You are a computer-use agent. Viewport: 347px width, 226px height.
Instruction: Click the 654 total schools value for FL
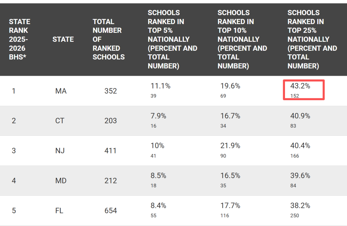click(x=111, y=211)
